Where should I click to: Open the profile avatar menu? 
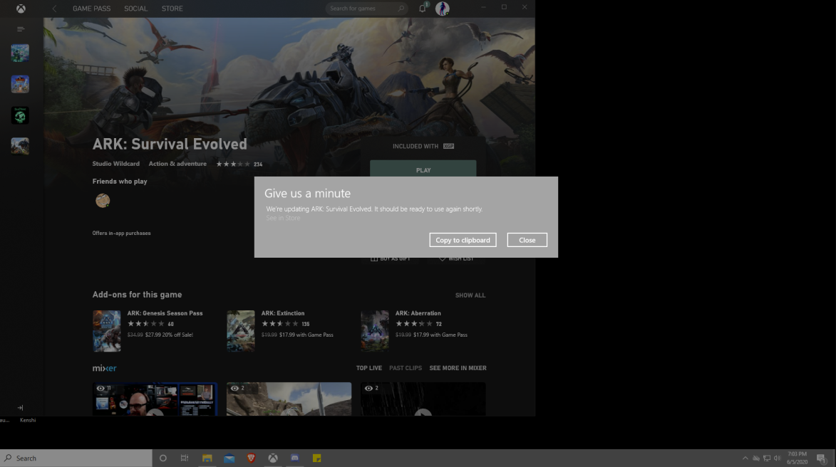[x=442, y=9]
